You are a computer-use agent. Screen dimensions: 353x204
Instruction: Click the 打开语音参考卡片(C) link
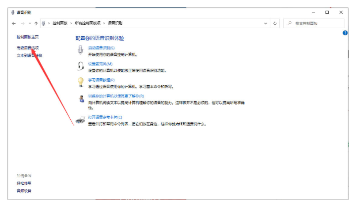[x=105, y=117]
